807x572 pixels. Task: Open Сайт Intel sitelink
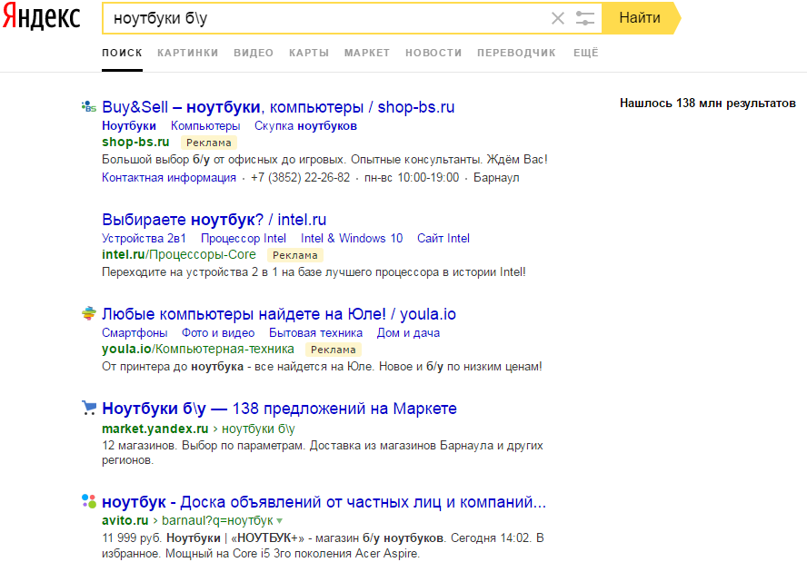point(443,238)
